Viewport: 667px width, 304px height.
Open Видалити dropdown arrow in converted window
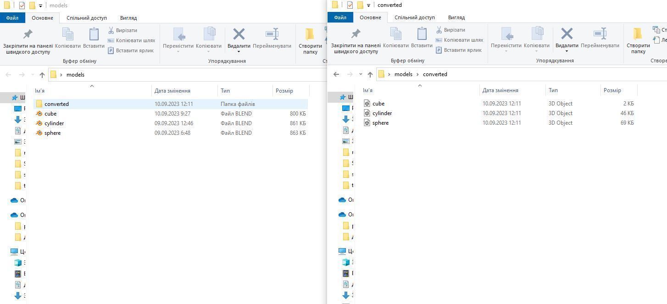[x=567, y=51]
